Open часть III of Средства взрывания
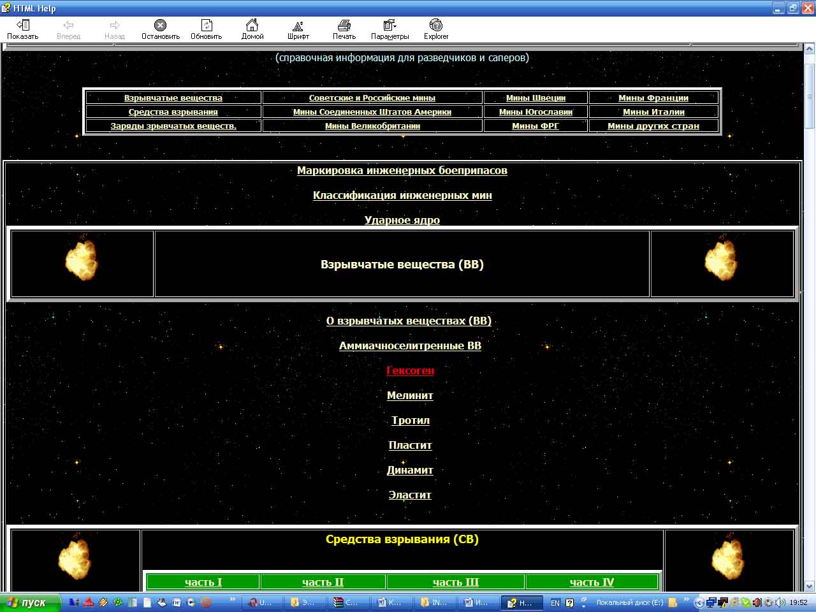The height and width of the screenshot is (612, 816). pyautogui.click(x=456, y=582)
